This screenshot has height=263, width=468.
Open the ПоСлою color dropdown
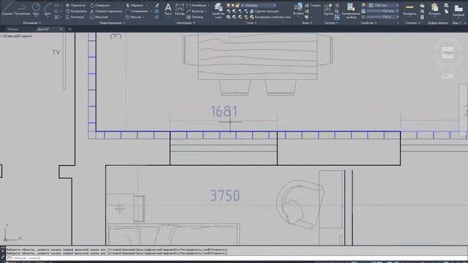pos(383,5)
